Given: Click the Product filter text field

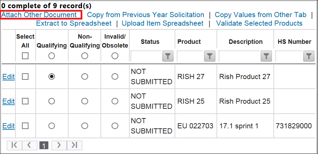Looking at the screenshot, I should (190, 56).
